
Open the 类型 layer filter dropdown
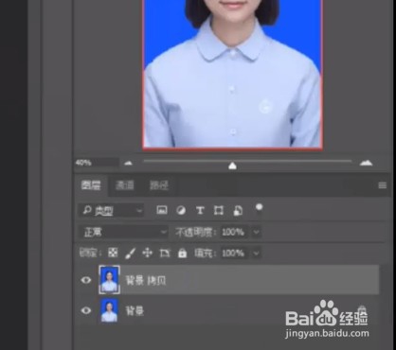111,211
